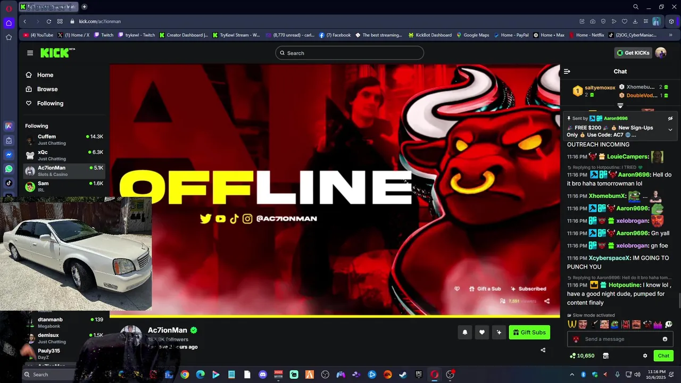This screenshot has height=383, width=681.
Task: Open demisux channel in Following list
Action: pyautogui.click(x=64, y=338)
